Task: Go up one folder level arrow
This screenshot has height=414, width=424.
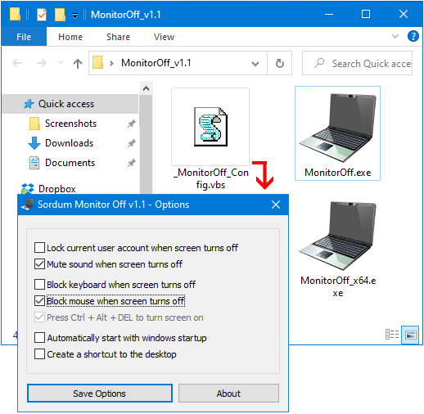Action: pyautogui.click(x=78, y=63)
